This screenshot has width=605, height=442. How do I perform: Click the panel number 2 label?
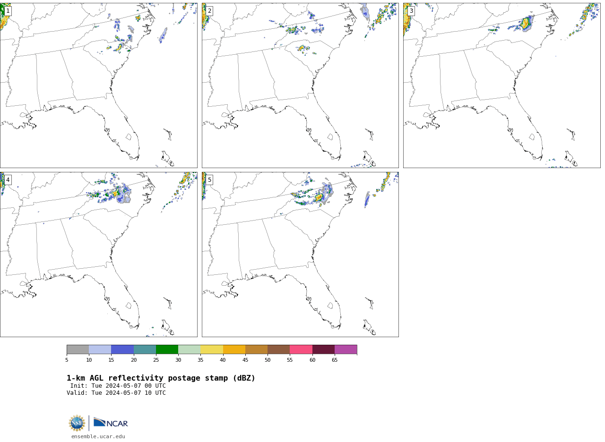pos(209,11)
